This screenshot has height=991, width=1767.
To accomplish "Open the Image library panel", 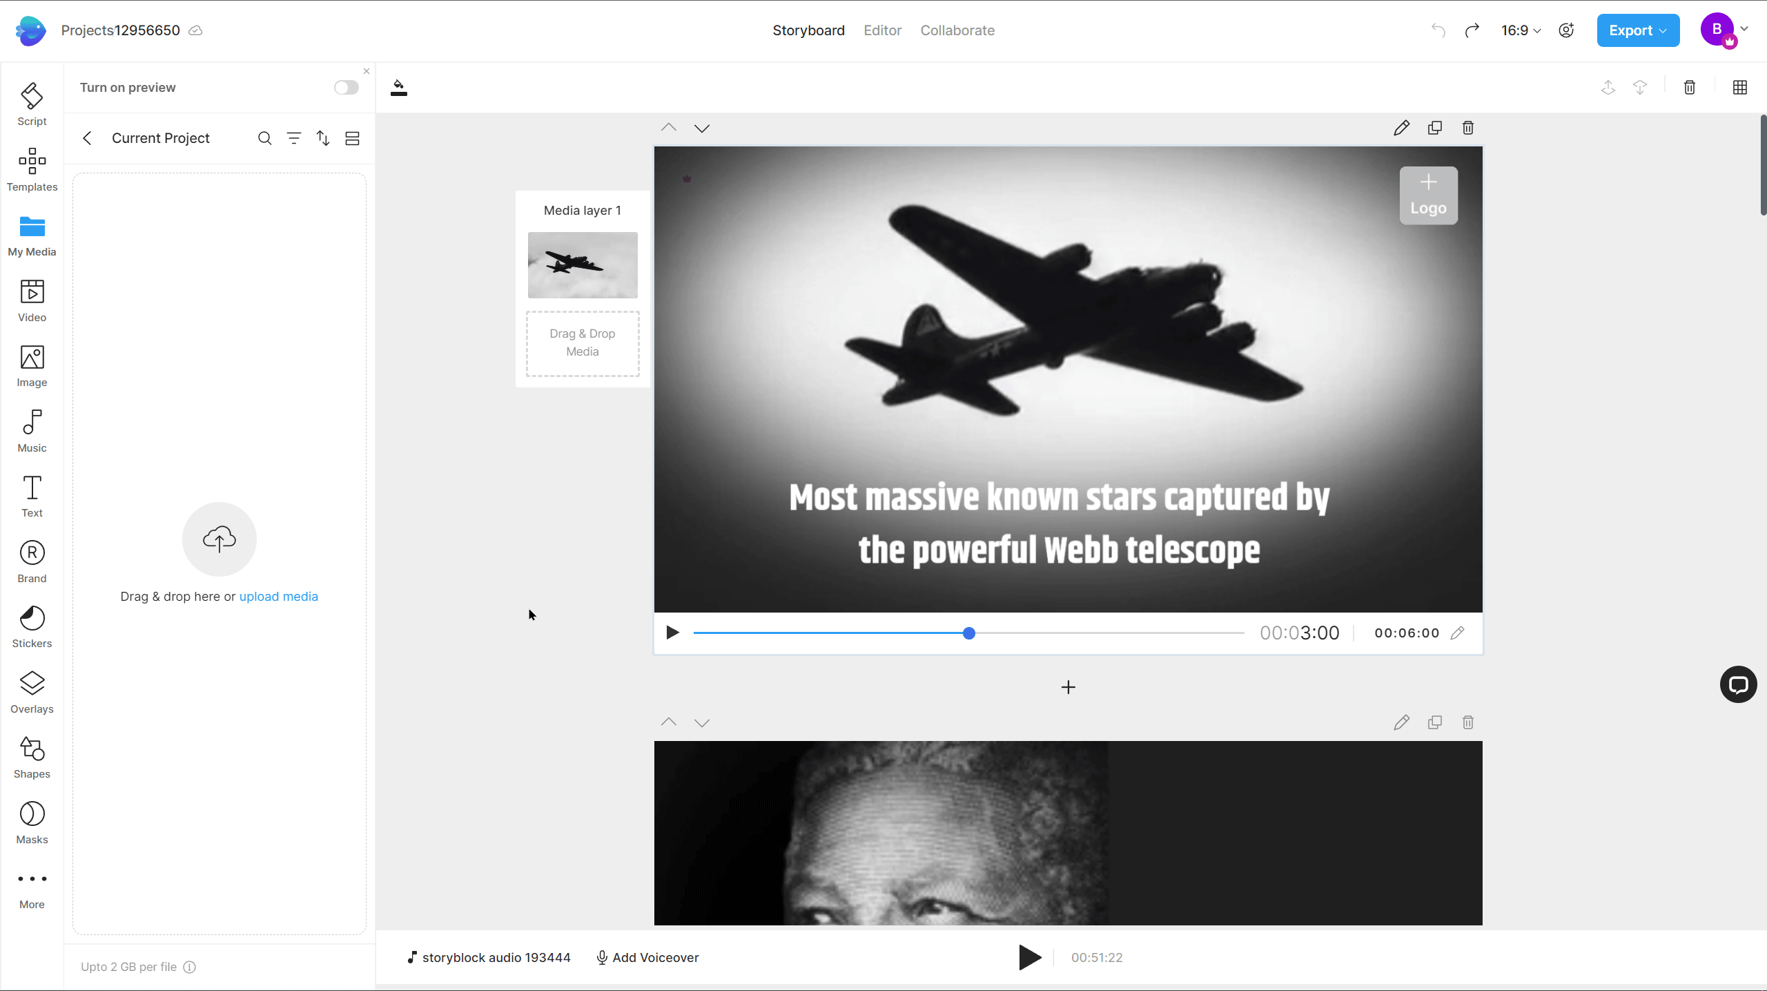I will point(32,366).
